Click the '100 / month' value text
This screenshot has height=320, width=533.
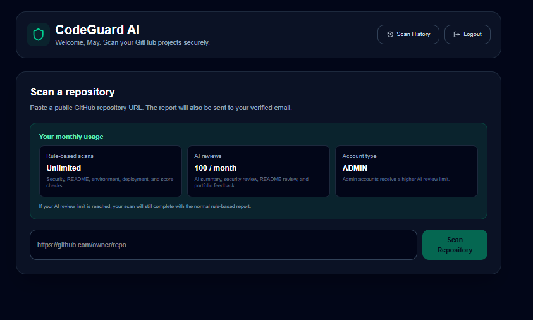(216, 168)
